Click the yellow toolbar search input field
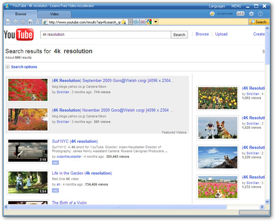The image size is (275, 221). [x=203, y=22]
